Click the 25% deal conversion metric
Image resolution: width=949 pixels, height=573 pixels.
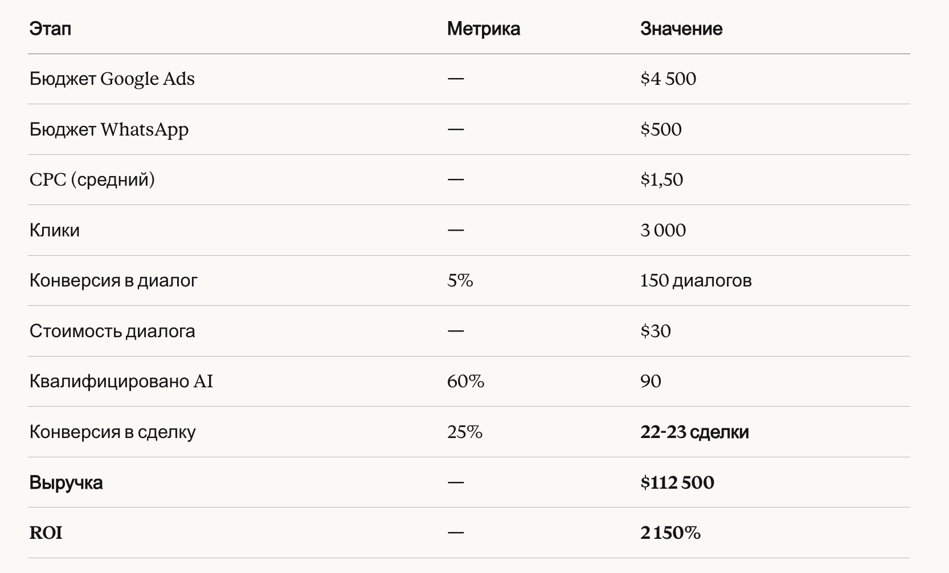(464, 432)
